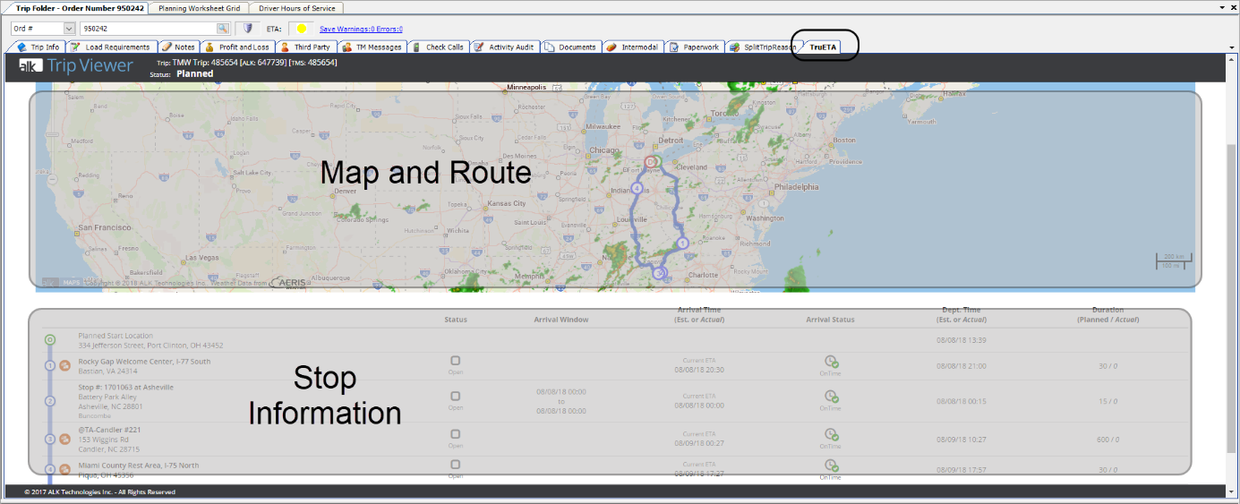Toggle the Status checkbox for Rocky Gap Welcome Center
Image resolution: width=1240 pixels, height=504 pixels.
tap(456, 361)
